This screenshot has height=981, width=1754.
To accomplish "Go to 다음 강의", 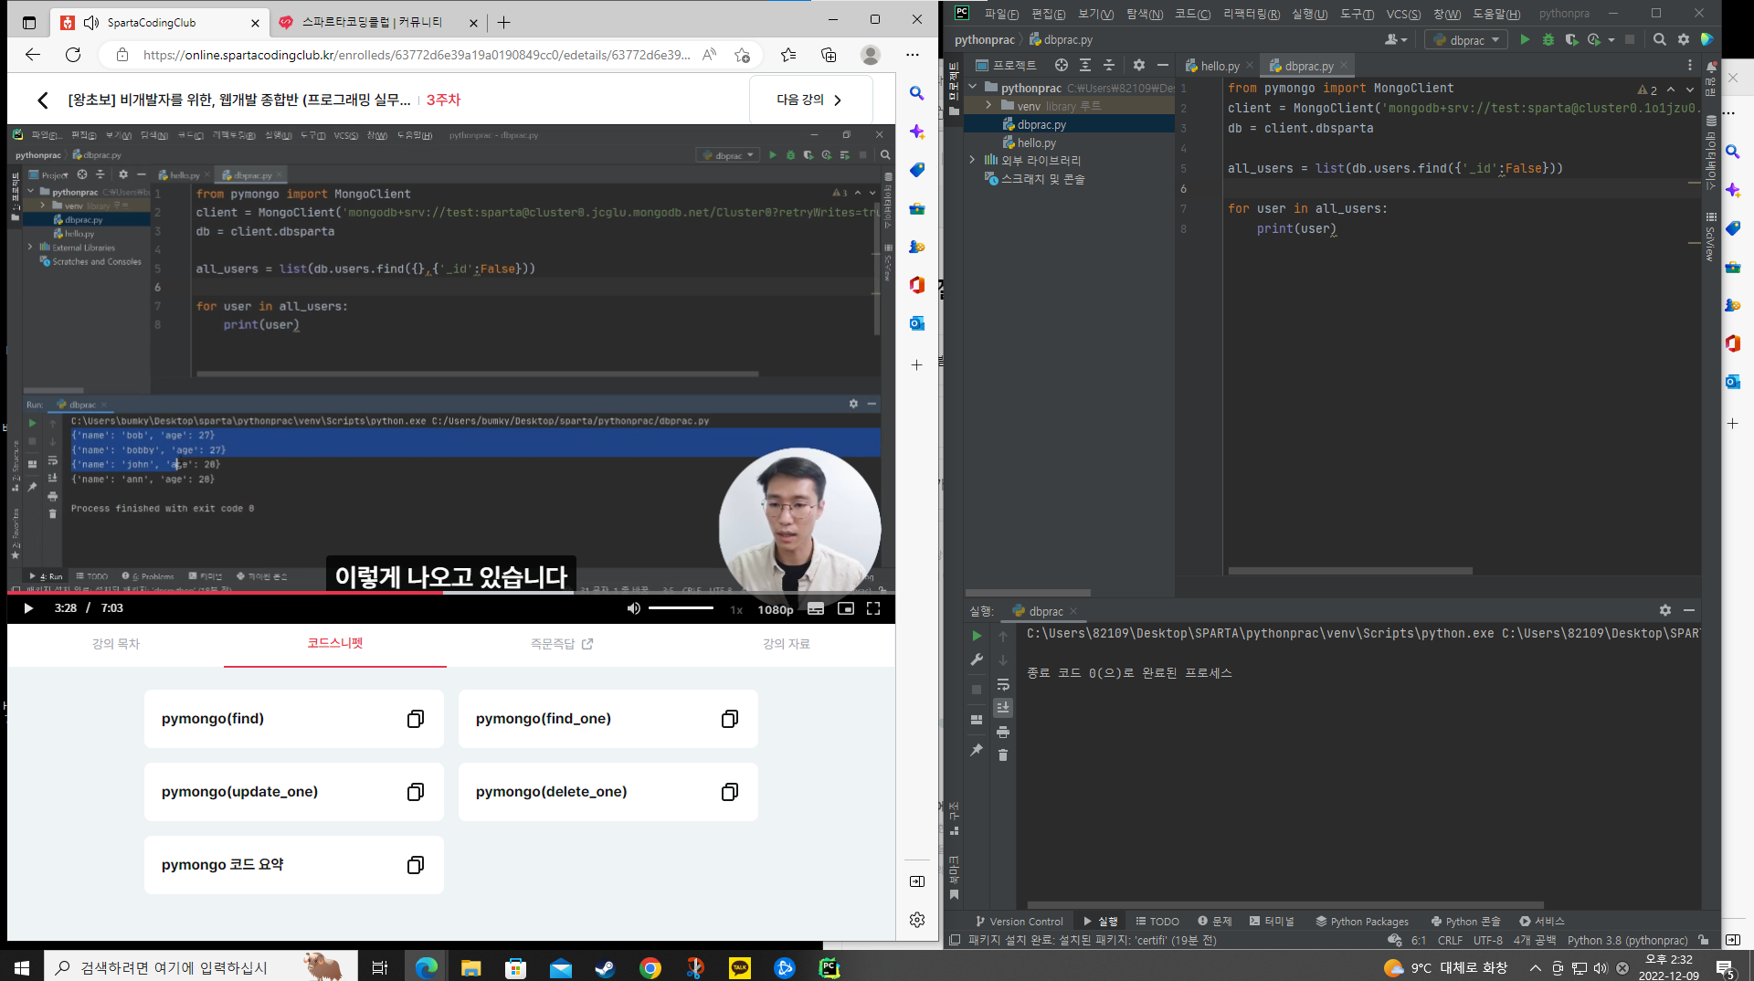I will pyautogui.click(x=810, y=100).
